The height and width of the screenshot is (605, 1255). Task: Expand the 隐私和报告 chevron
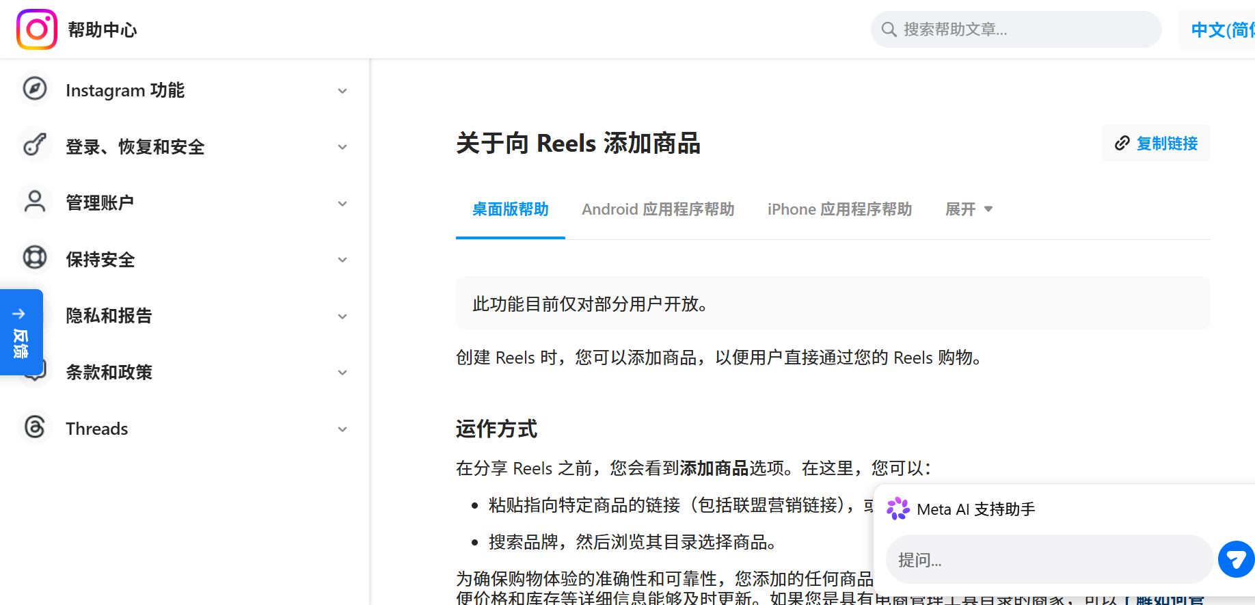tap(342, 317)
